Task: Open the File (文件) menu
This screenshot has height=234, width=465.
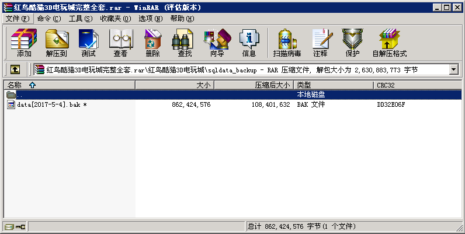Action: [18, 19]
